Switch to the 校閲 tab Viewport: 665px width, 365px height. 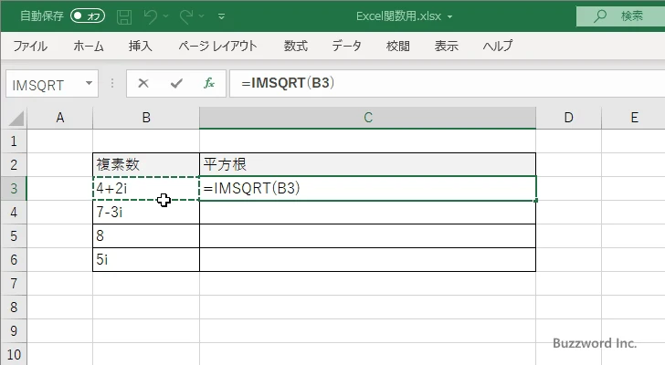click(398, 46)
